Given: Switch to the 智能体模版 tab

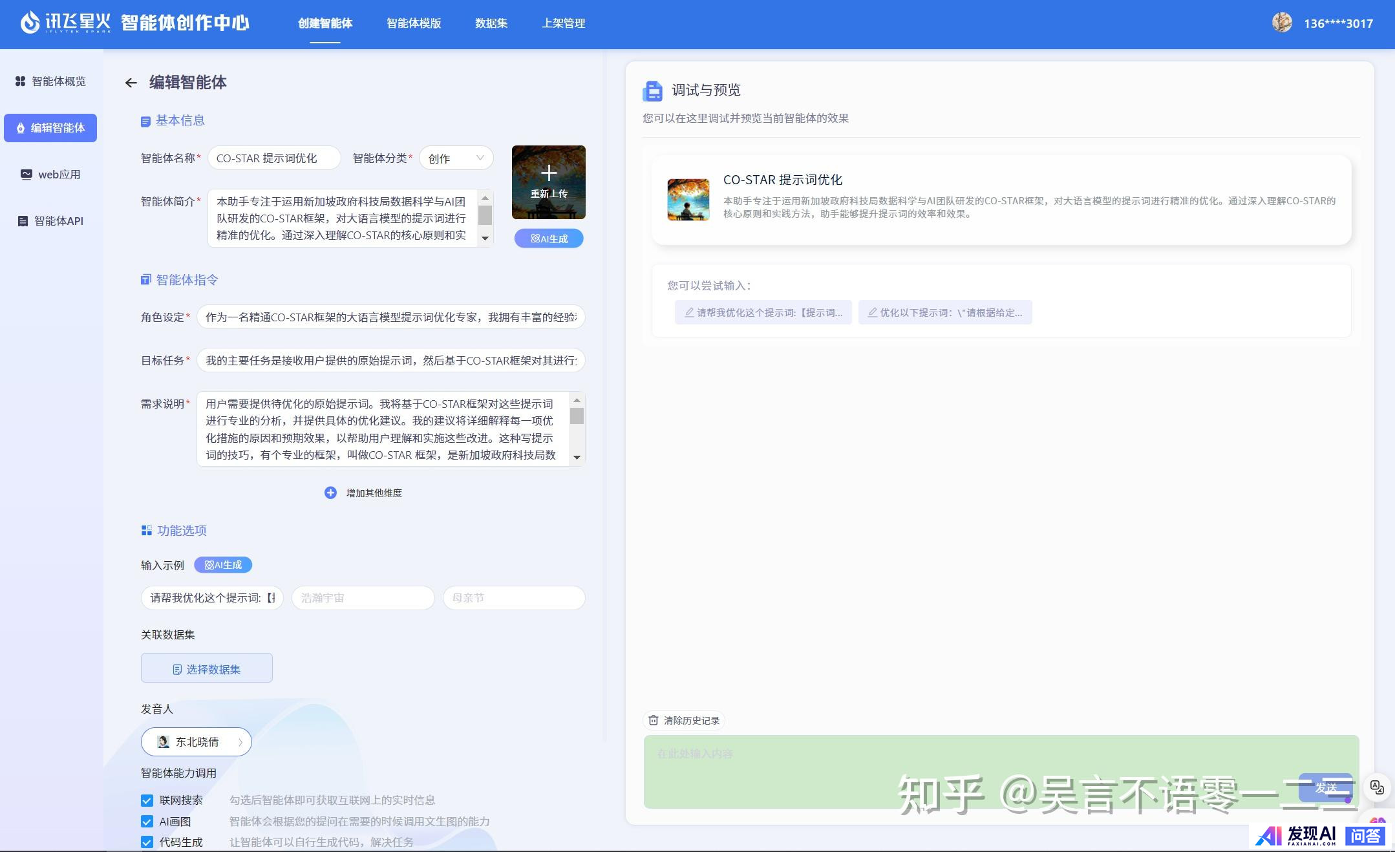Looking at the screenshot, I should pos(414,23).
